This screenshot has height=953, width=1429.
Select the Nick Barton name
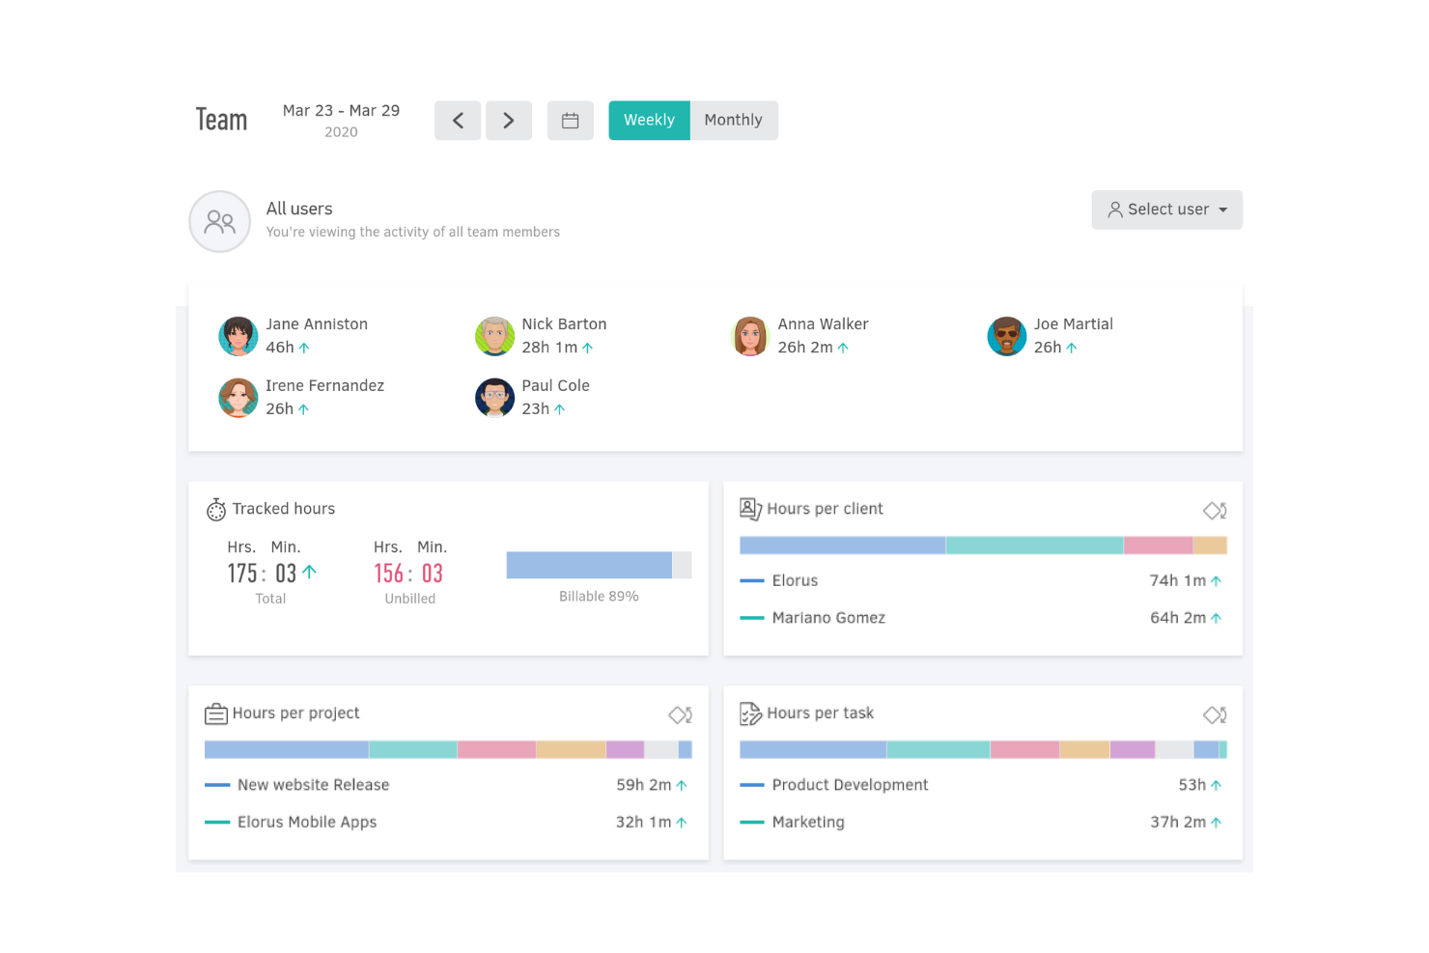click(564, 324)
